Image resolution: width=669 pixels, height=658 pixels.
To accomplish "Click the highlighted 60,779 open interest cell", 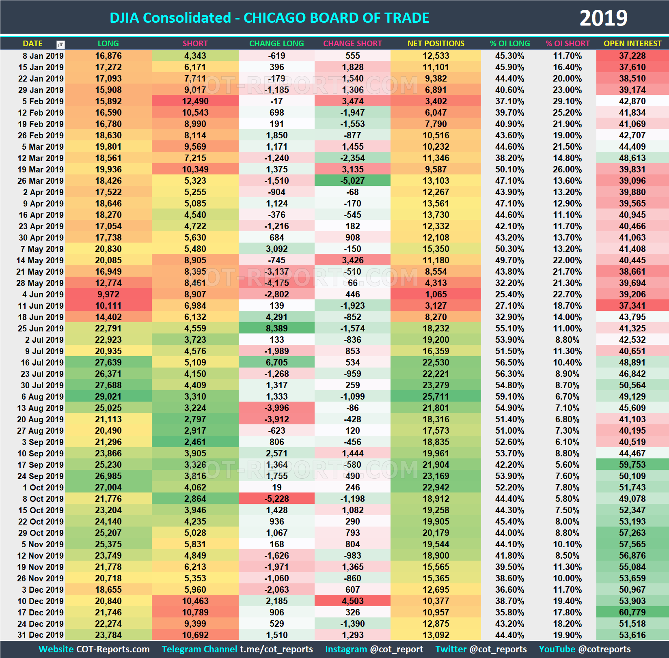I will tap(632, 613).
